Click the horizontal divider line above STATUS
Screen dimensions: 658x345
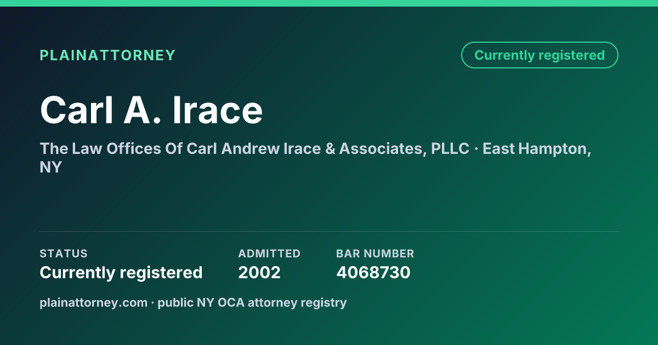329,231
